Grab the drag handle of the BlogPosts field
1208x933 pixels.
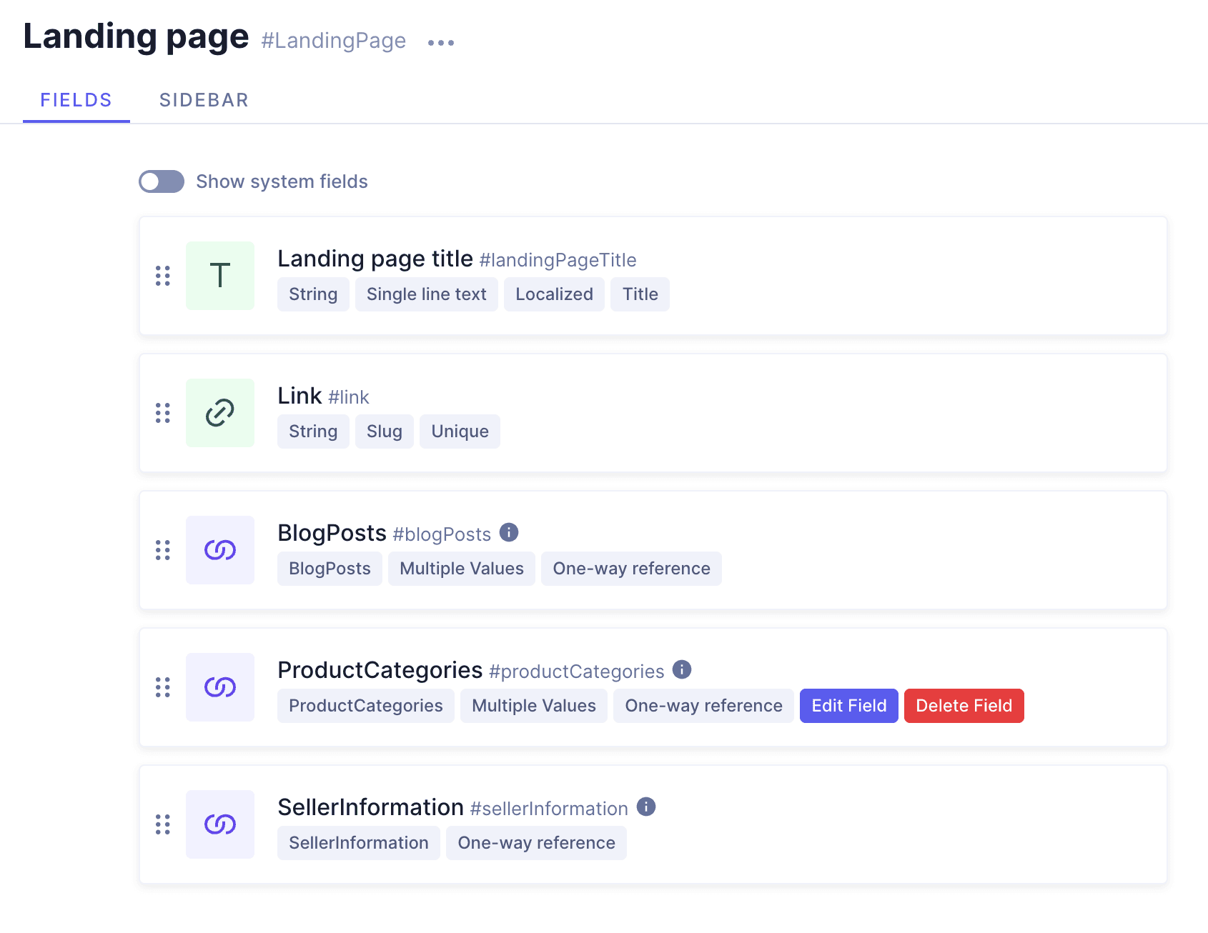pyautogui.click(x=162, y=549)
